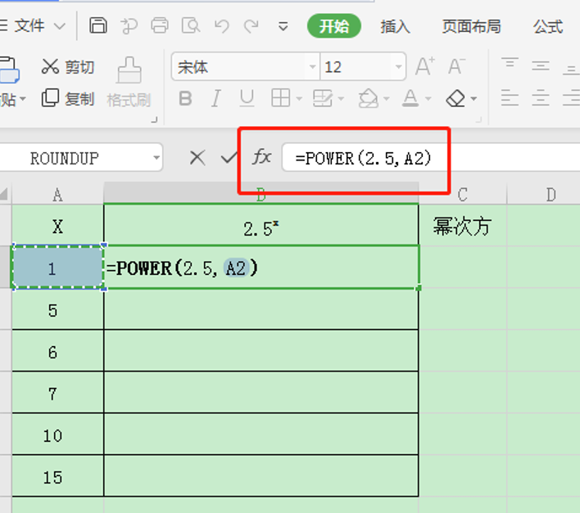
Task: Click the fx insert function icon
Action: (261, 156)
